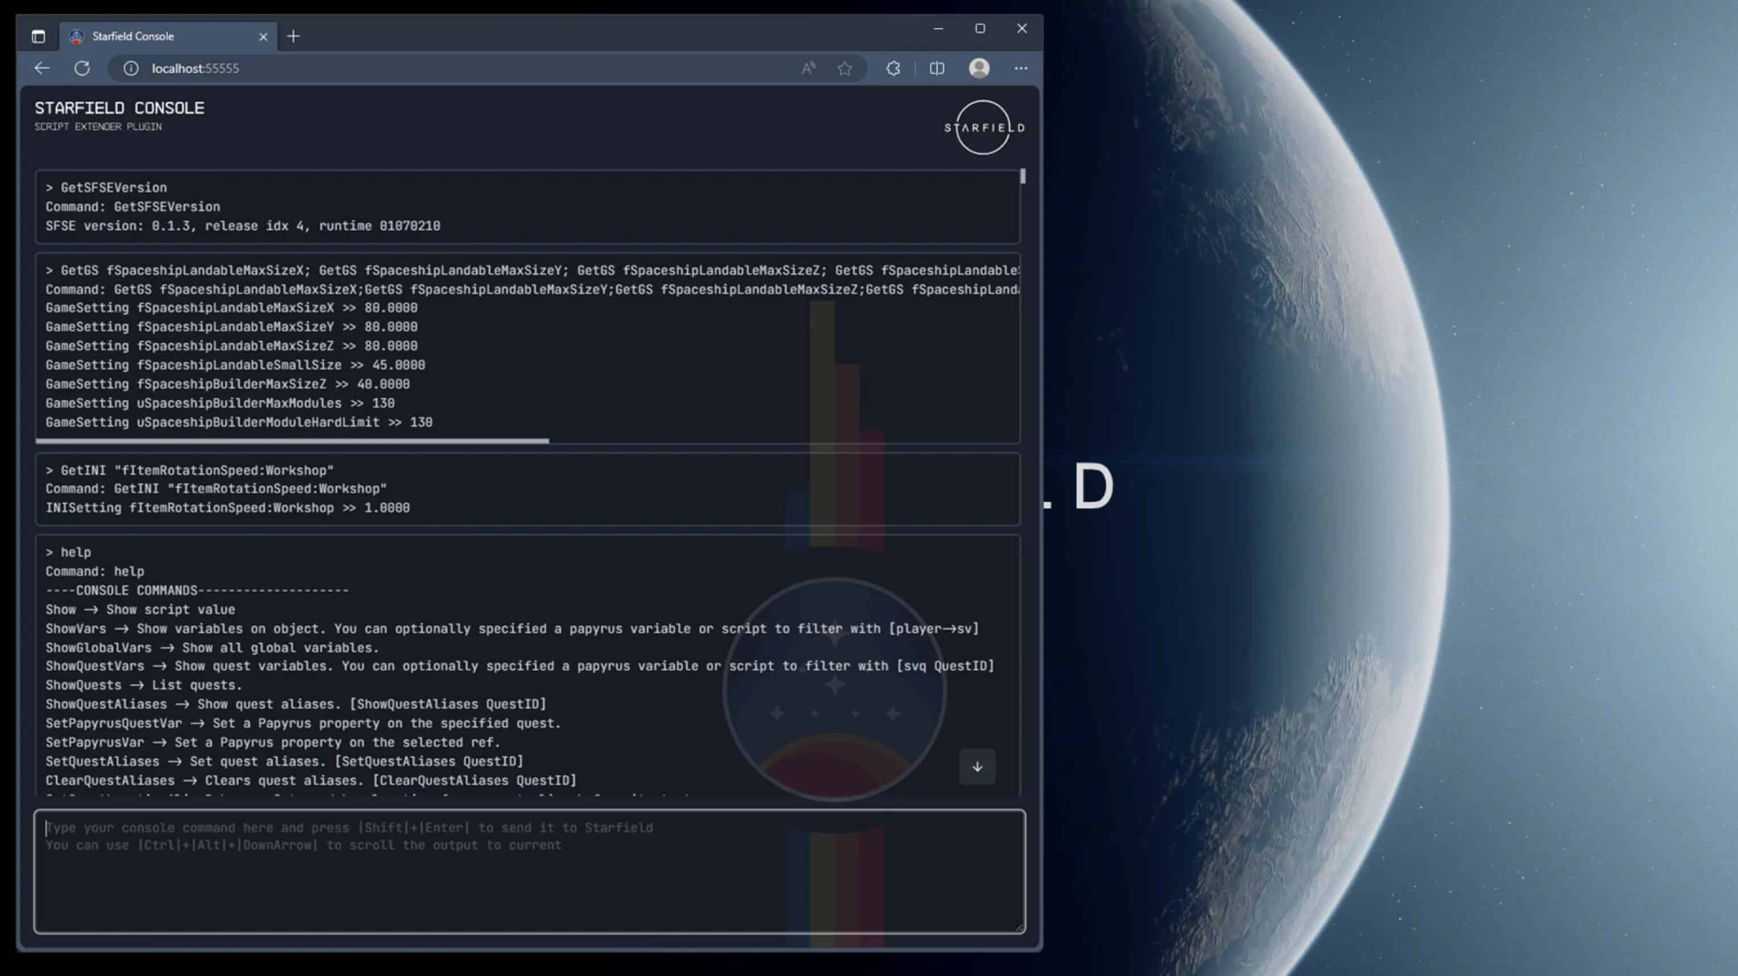Click the round Starfield logo
This screenshot has height=976, width=1738.
[983, 127]
